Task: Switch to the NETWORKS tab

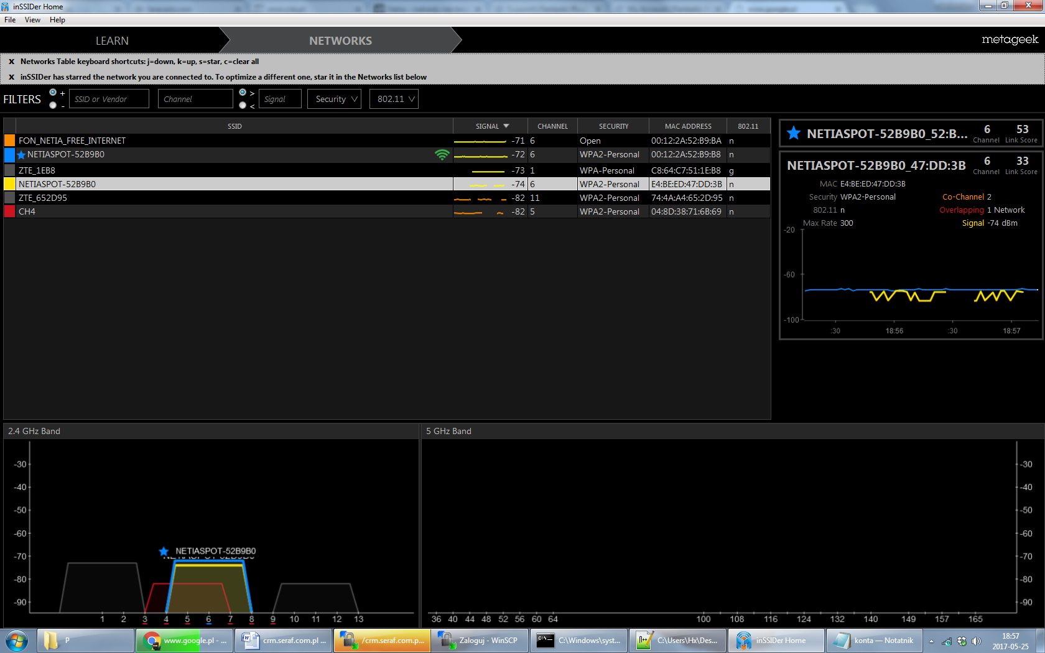Action: [340, 40]
